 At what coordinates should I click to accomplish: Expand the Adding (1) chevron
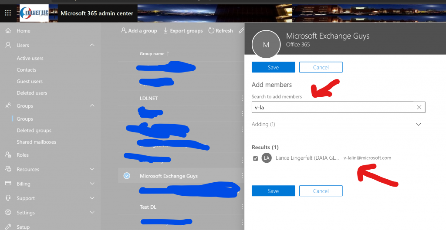(x=419, y=125)
